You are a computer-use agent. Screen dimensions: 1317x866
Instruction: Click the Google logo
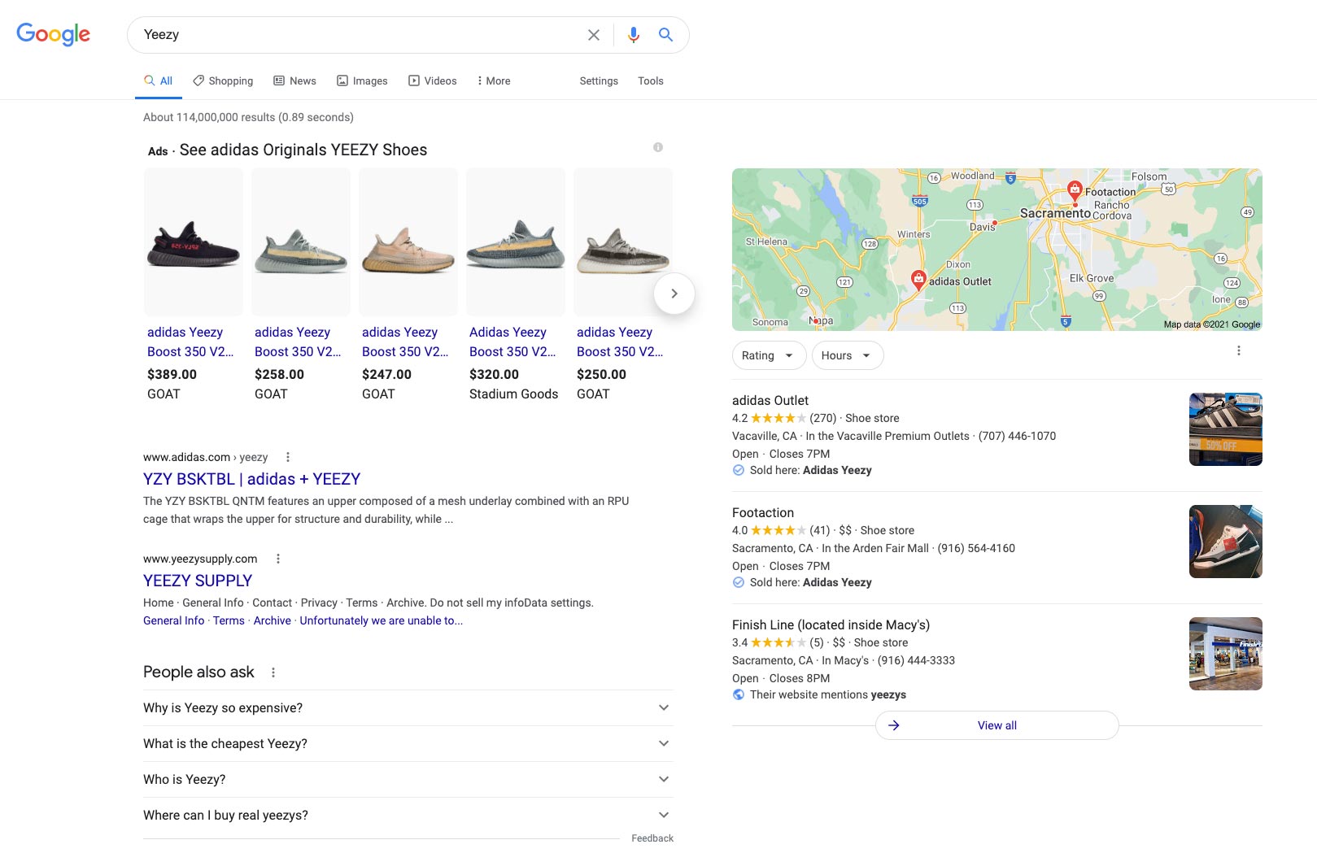coord(53,34)
